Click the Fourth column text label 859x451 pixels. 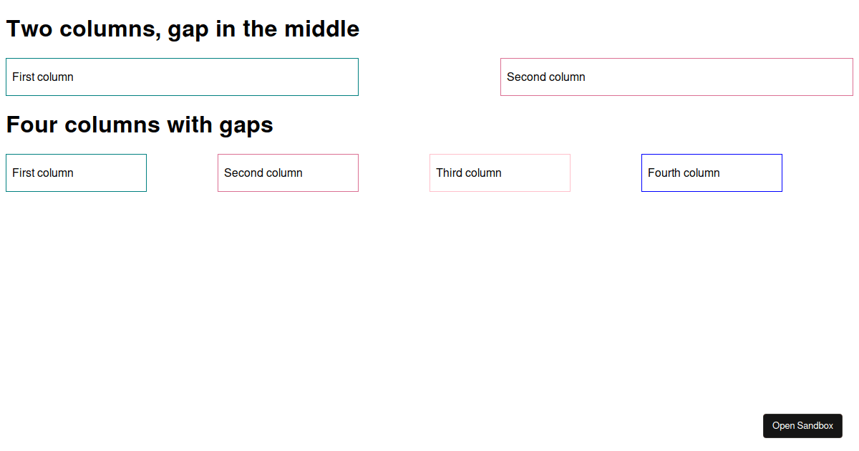684,173
